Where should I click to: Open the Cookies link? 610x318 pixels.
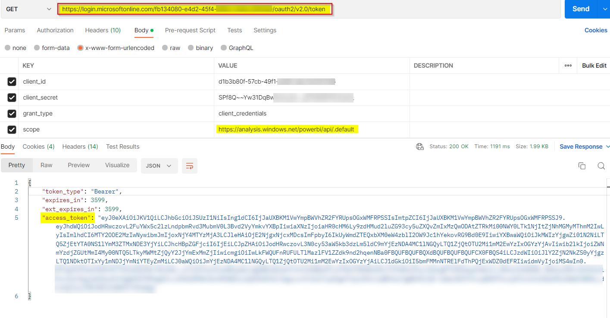(x=596, y=30)
